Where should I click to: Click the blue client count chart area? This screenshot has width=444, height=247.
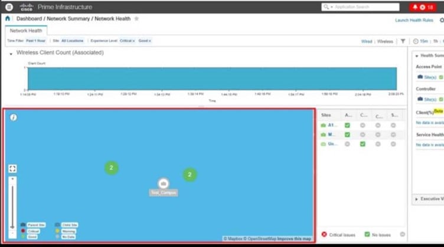[x=212, y=78]
